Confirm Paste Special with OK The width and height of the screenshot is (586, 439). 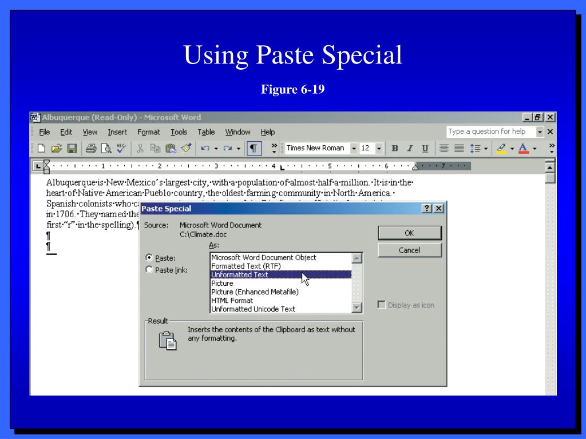click(410, 233)
